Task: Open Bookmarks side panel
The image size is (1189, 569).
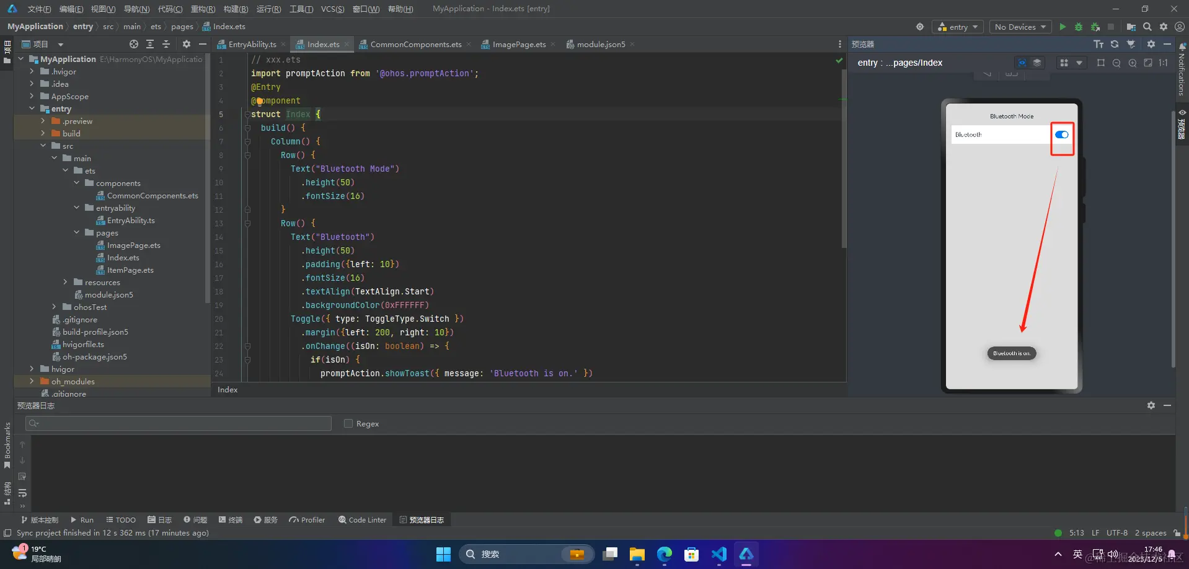Action: click(7, 445)
